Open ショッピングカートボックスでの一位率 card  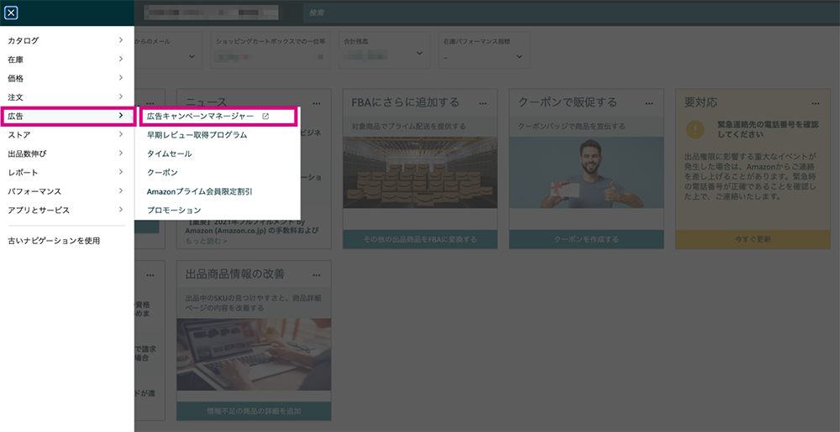(x=270, y=49)
